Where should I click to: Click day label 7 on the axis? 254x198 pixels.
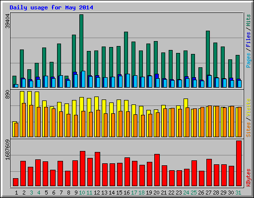pos(61,193)
